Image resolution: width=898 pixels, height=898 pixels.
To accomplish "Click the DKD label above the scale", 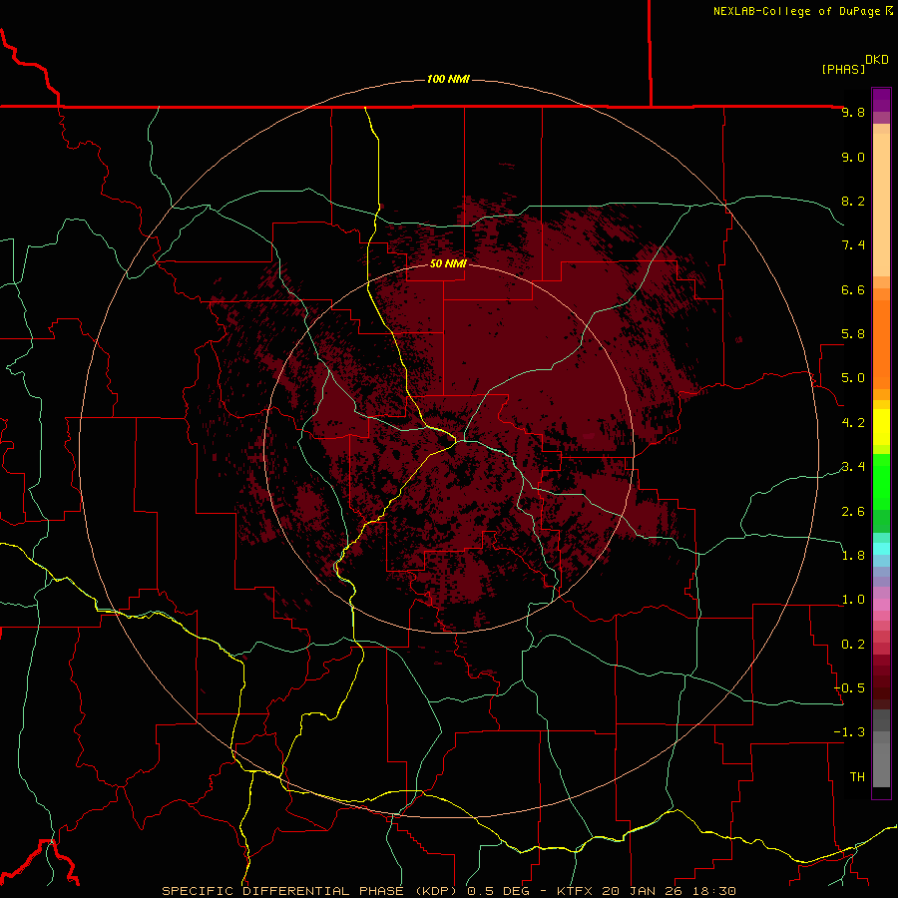I will pos(877,60).
